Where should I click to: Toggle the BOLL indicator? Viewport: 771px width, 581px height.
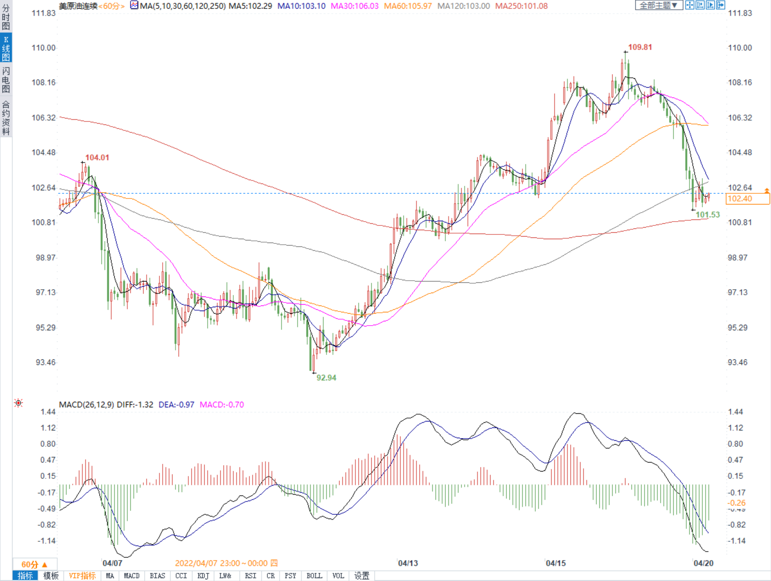click(314, 576)
